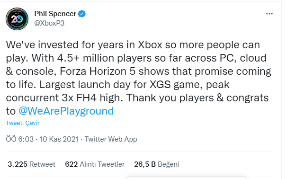The width and height of the screenshot is (286, 179).
Task: View the 3.225 Retweet list
Action: [31, 164]
